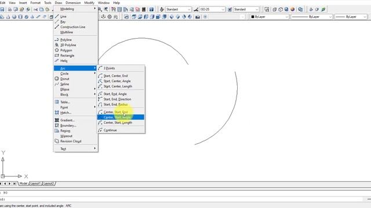This screenshot has height=208, width=371.
Task: Click the Rectangle icon in Draw menu
Action: point(57,55)
